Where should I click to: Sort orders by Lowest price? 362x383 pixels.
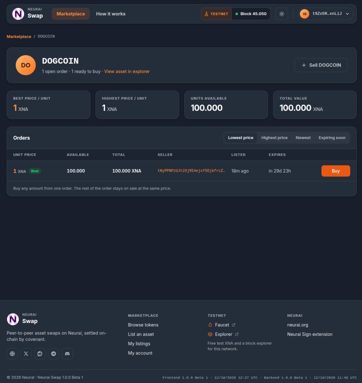[x=240, y=138]
